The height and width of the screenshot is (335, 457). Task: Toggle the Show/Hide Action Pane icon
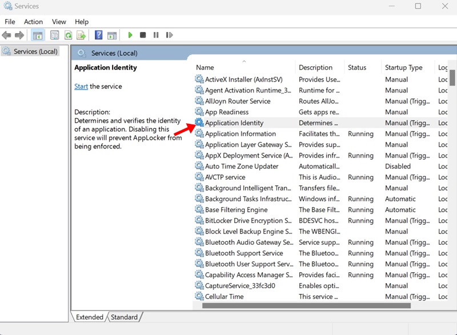pyautogui.click(x=112, y=35)
